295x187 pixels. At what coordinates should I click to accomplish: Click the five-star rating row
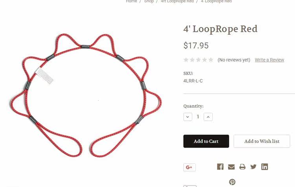[x=198, y=60]
